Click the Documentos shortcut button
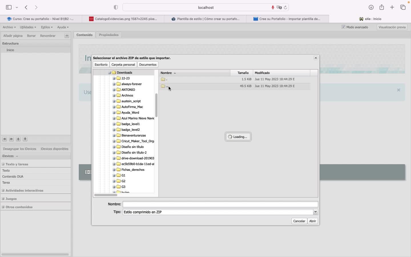The width and height of the screenshot is (411, 257). click(x=148, y=65)
